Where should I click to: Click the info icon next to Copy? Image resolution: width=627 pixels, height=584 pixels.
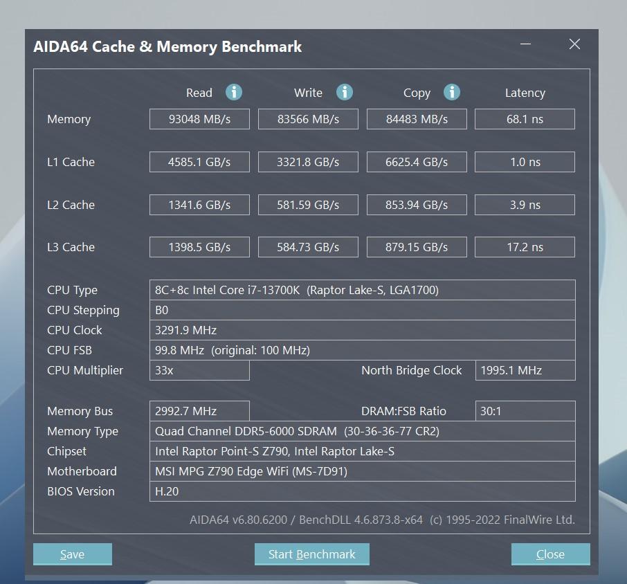(452, 92)
